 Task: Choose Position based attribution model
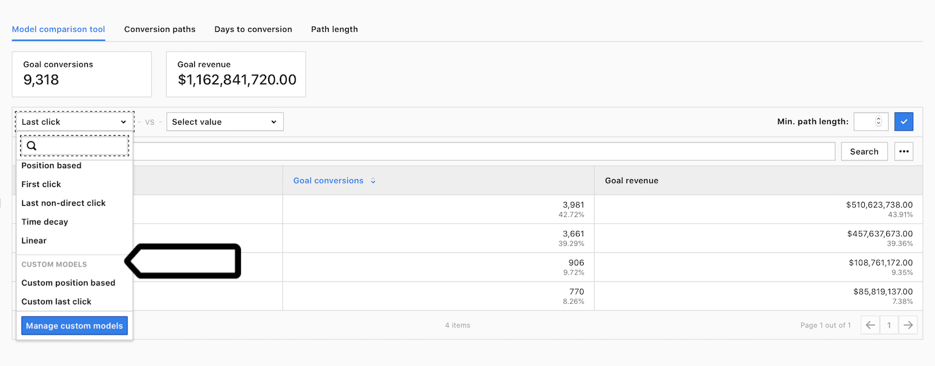point(51,165)
